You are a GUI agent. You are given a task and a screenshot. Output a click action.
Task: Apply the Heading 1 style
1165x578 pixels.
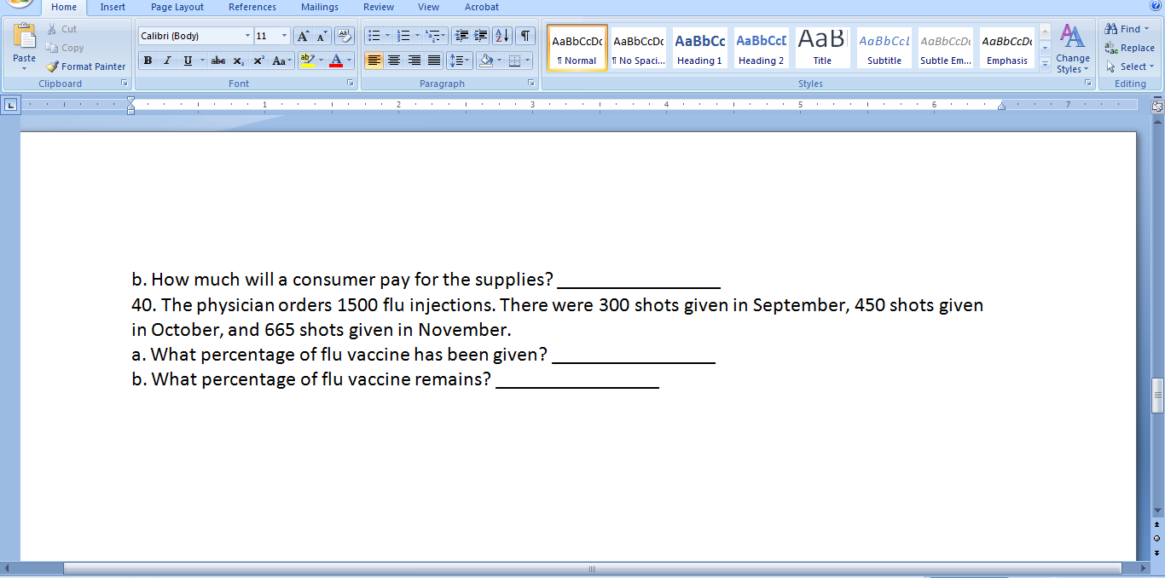(699, 47)
